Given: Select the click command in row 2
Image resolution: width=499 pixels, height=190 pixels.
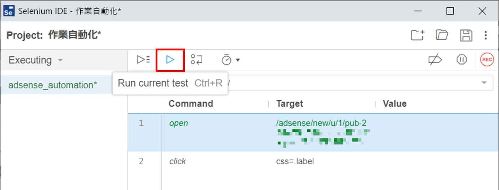Looking at the screenshot, I should click(178, 161).
